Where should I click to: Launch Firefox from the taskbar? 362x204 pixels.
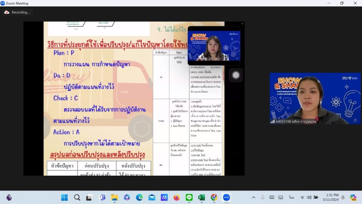(x=177, y=198)
